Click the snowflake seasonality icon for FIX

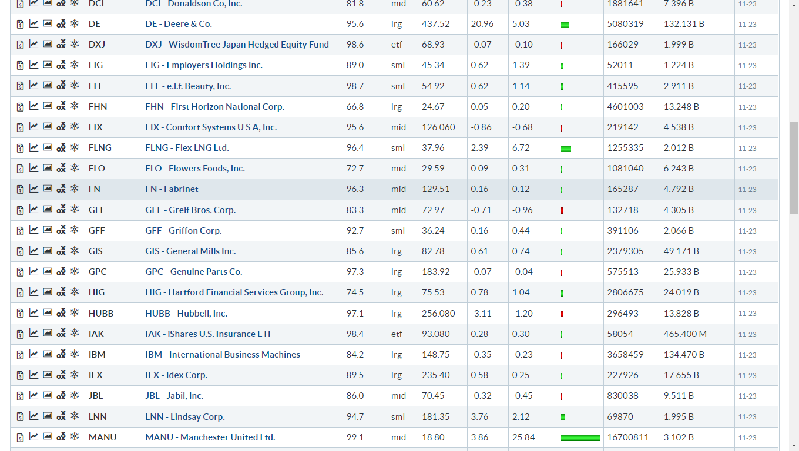click(75, 126)
